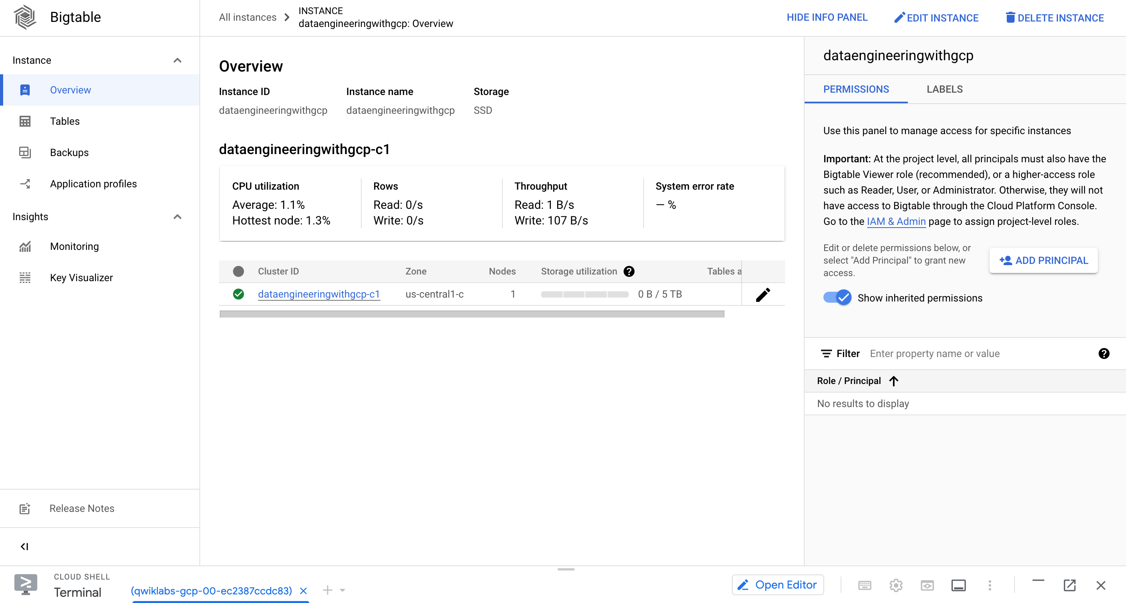Open the Key Visualizer page
This screenshot has height=603, width=1126.
[x=100, y=278]
